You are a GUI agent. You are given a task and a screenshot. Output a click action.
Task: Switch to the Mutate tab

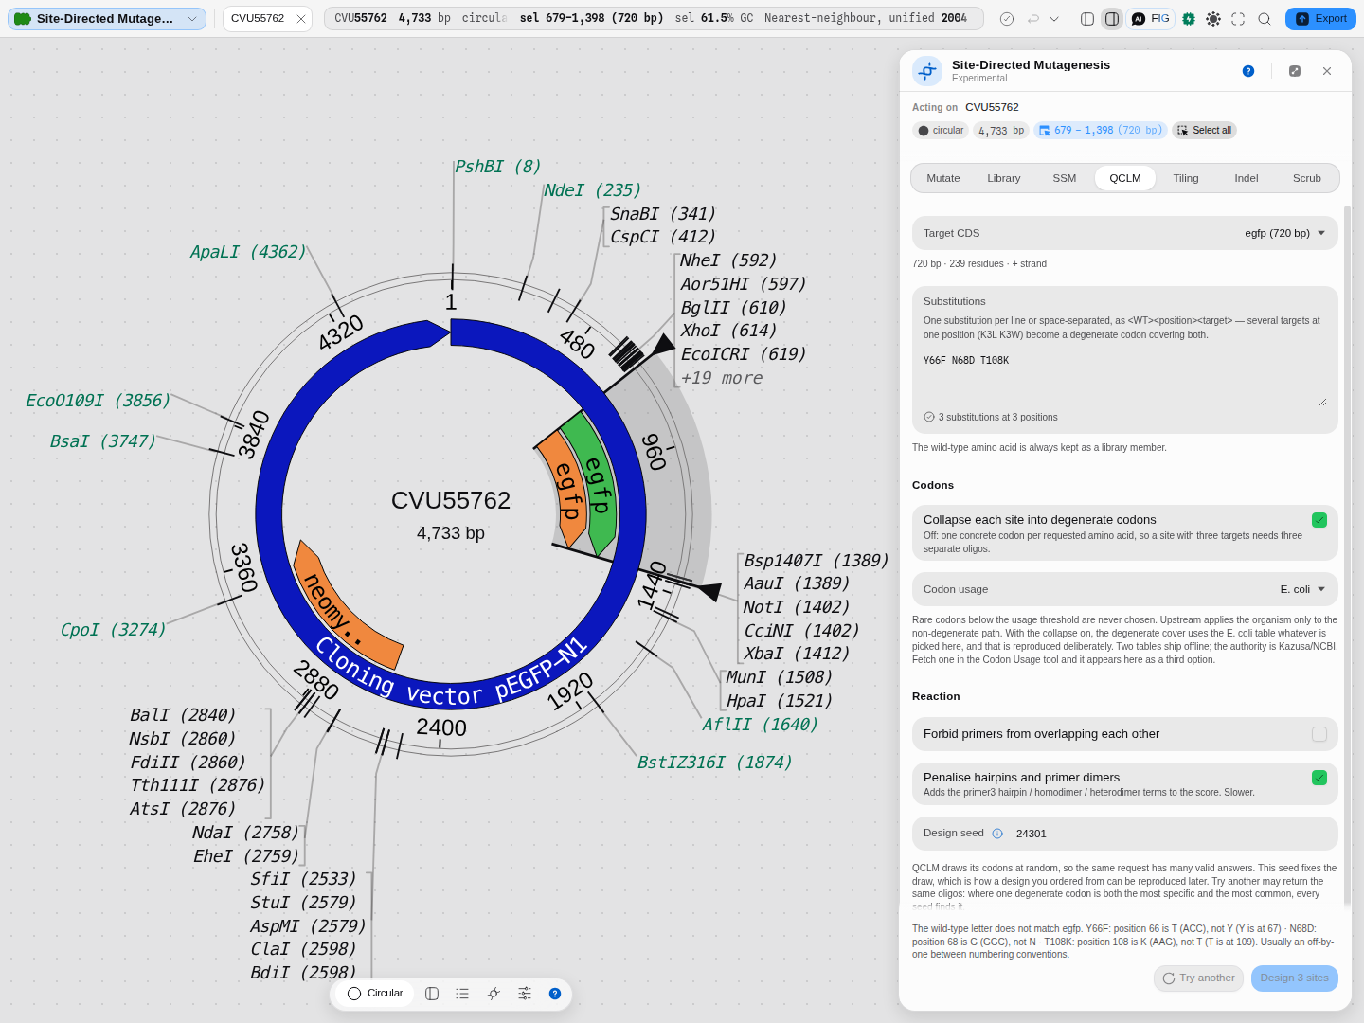[943, 178]
